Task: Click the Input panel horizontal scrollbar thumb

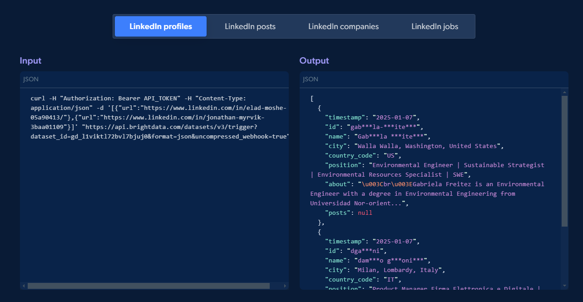Action: point(148,286)
